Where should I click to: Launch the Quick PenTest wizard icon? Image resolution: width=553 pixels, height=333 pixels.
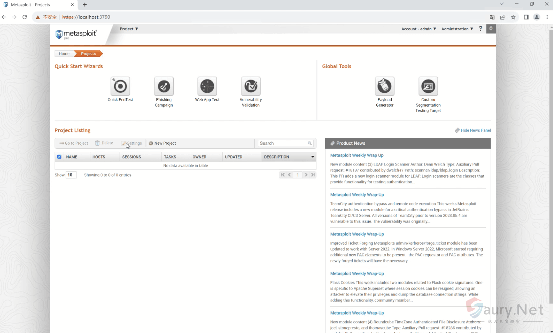click(x=120, y=86)
